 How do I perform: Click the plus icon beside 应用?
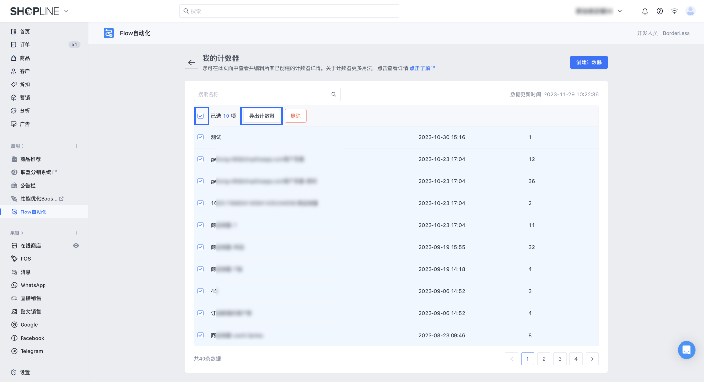pos(76,146)
